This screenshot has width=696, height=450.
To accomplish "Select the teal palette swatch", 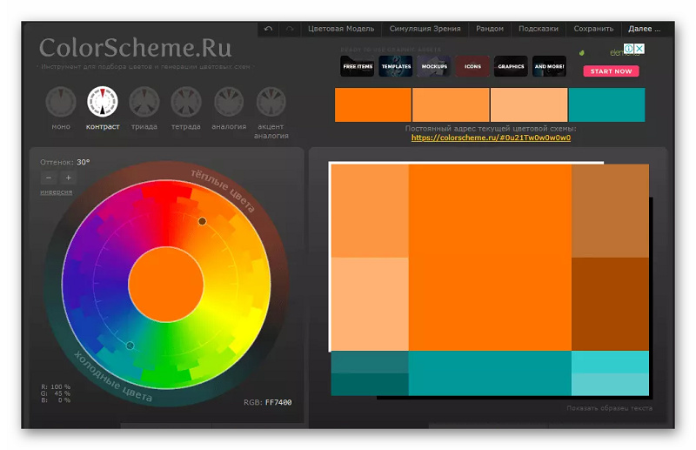I will pos(606,104).
